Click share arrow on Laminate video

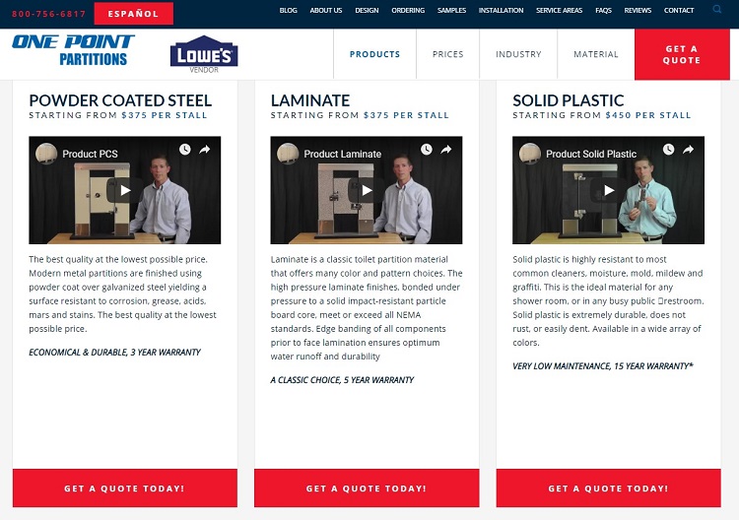tap(446, 150)
